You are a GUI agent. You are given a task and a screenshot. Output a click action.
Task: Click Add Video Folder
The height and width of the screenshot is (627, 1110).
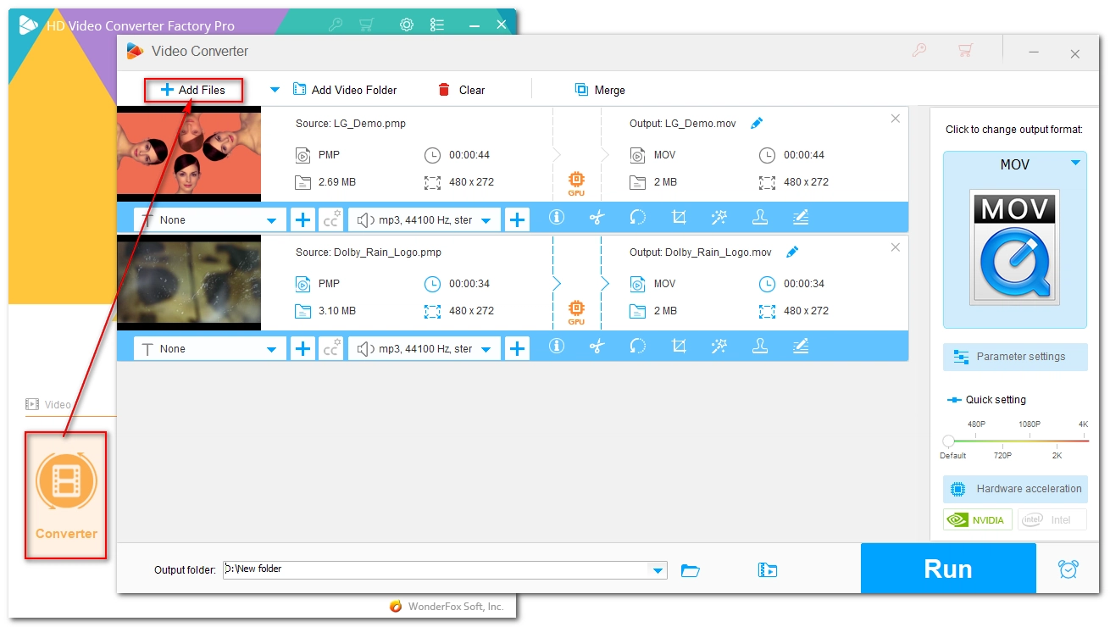click(x=345, y=90)
